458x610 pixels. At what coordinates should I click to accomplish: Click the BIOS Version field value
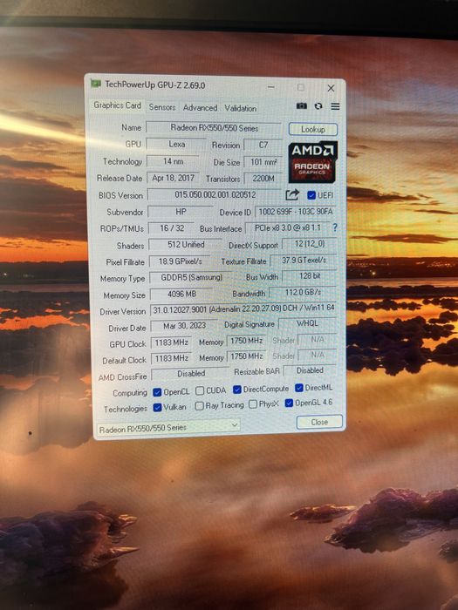(x=215, y=194)
